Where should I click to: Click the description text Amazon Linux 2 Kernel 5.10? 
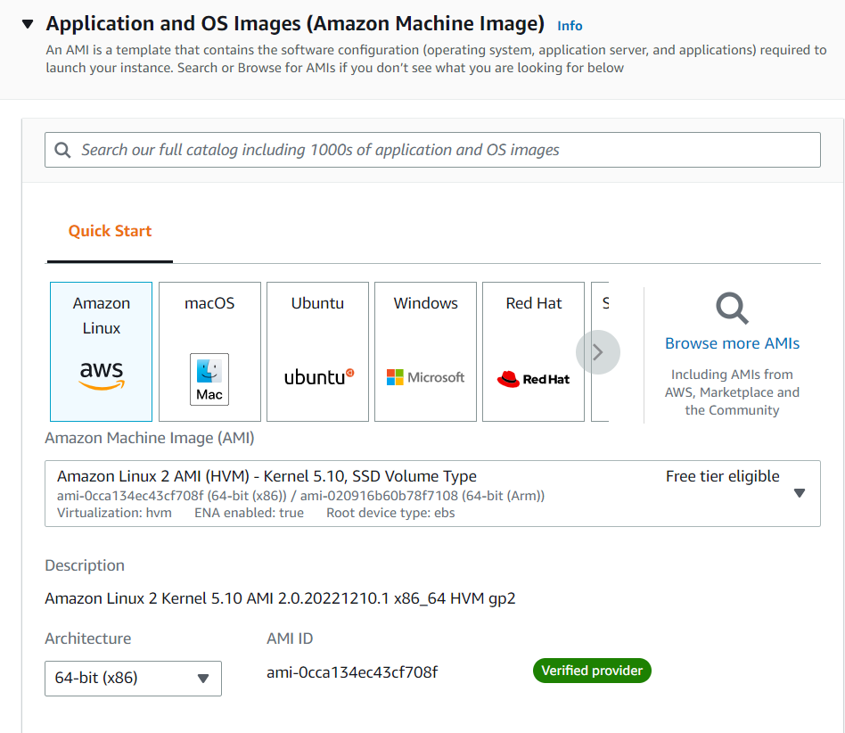tap(280, 599)
